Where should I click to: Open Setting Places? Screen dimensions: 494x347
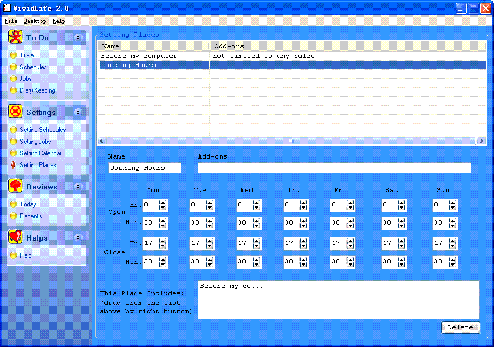[38, 165]
